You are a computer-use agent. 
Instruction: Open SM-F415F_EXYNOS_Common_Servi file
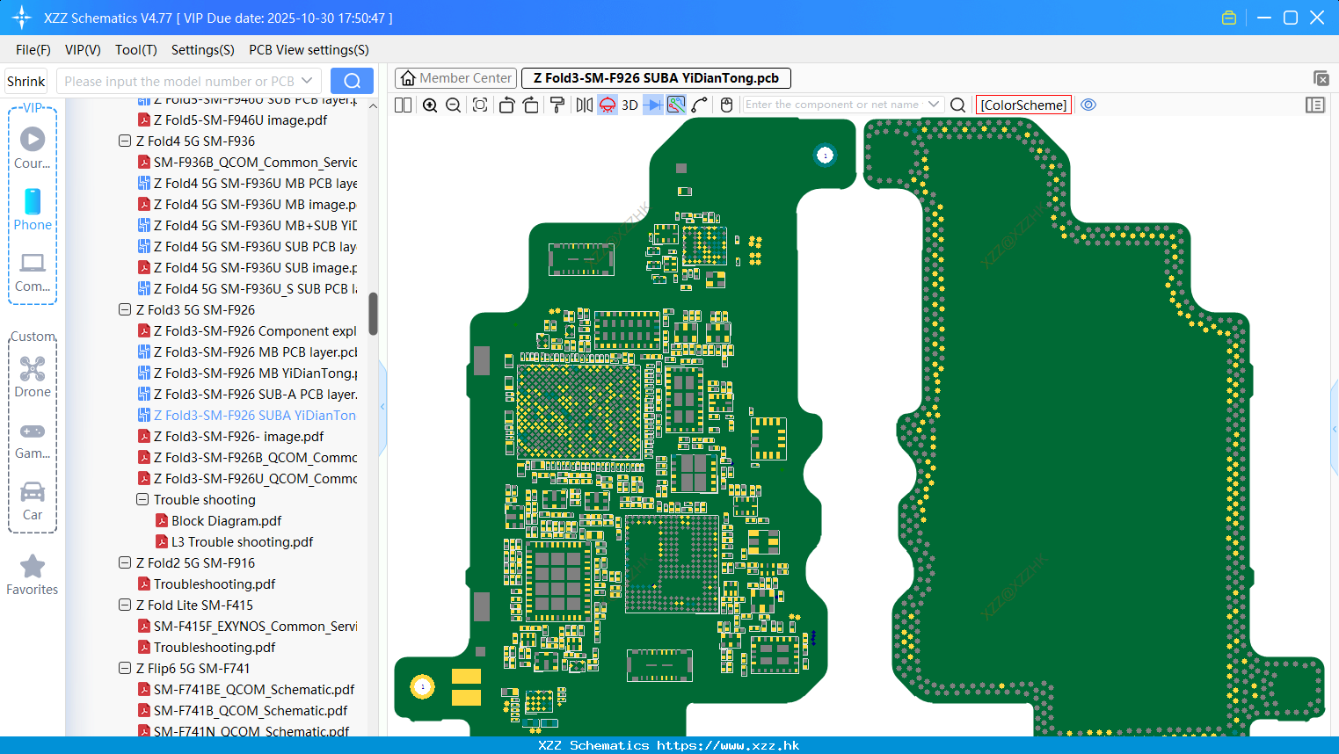click(x=247, y=626)
